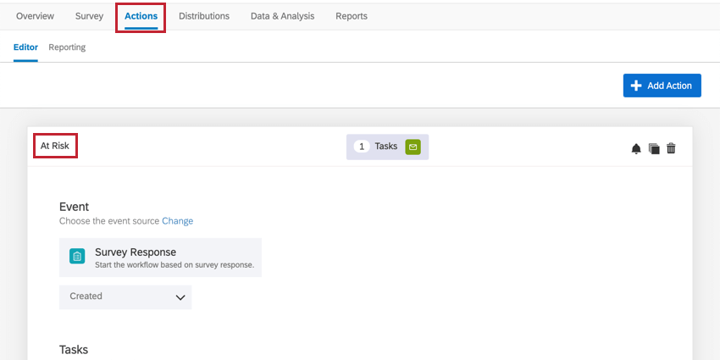The image size is (720, 360).
Task: Click the plus icon in Add Action
Action: 636,86
